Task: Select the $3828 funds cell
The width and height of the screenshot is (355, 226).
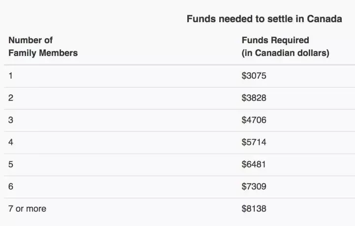Action: point(254,98)
